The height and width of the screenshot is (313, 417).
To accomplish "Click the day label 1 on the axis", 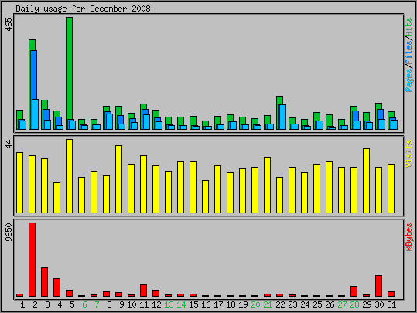I will point(22,304).
